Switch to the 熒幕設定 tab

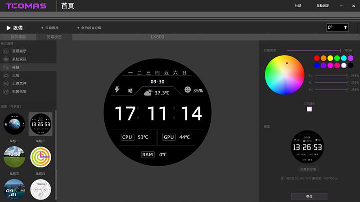pos(54,37)
